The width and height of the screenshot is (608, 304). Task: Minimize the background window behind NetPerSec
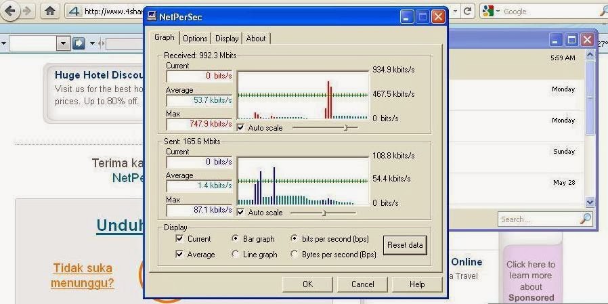pos(556,39)
